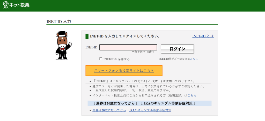Click the 一旦成立した投票内容 notice
The height and width of the screenshot is (121, 265).
(131, 90)
